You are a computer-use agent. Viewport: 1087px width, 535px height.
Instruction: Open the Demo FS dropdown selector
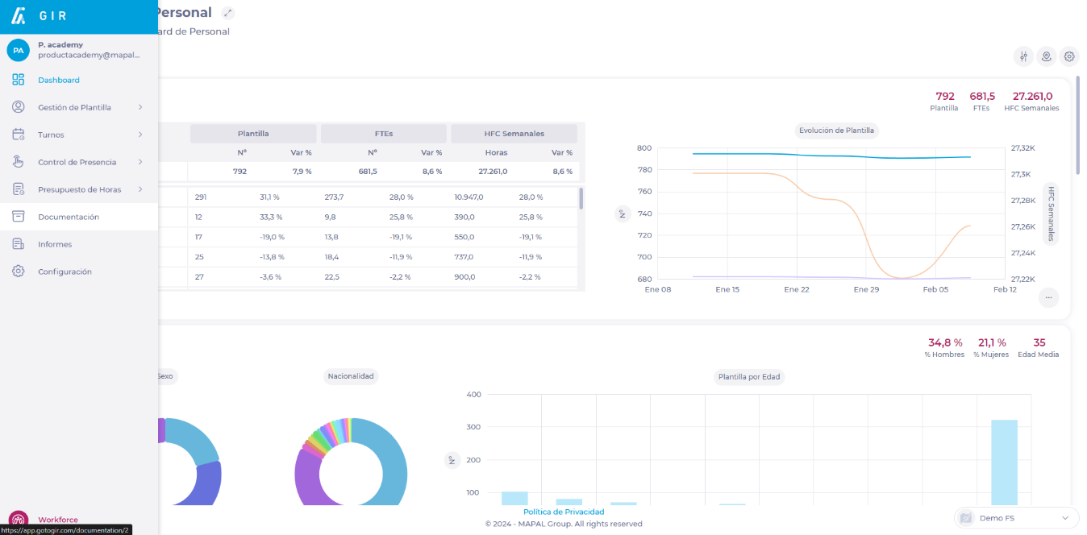tap(1016, 518)
